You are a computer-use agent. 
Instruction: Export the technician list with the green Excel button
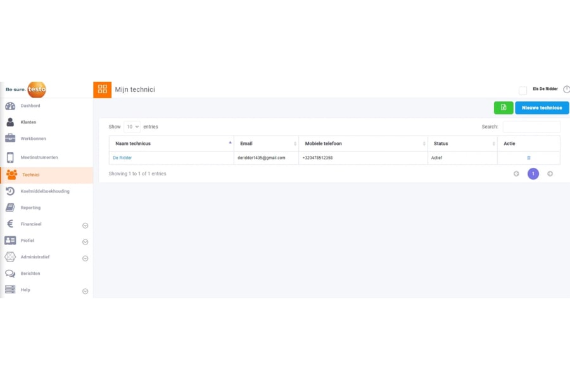point(503,108)
